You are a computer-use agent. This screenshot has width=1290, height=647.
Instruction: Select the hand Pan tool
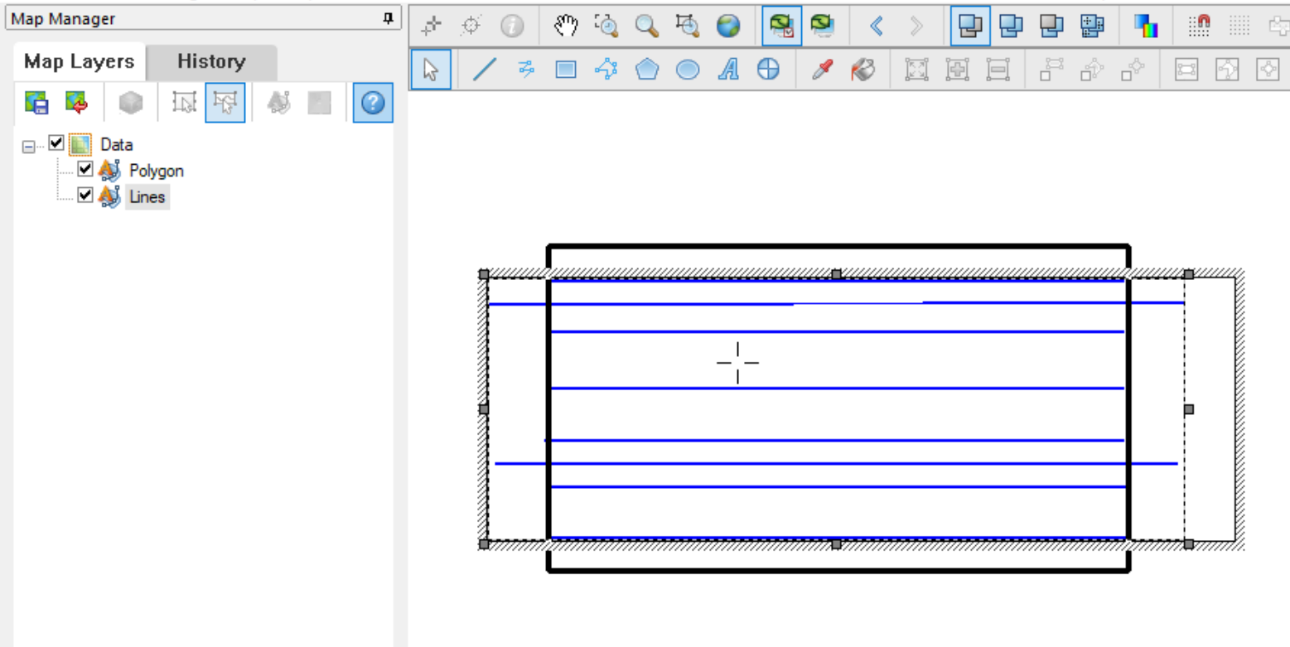coord(565,27)
